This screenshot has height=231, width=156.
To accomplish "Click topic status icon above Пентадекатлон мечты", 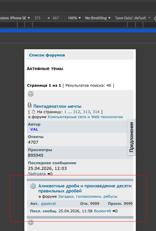I will pyautogui.click(x=31, y=94).
